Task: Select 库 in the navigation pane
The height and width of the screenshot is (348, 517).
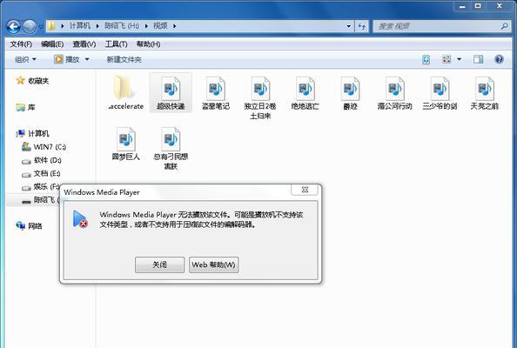Action: [x=31, y=107]
